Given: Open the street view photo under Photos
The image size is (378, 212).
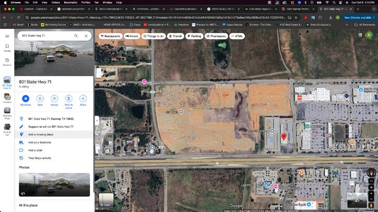Looking at the screenshot, I should (x=55, y=185).
